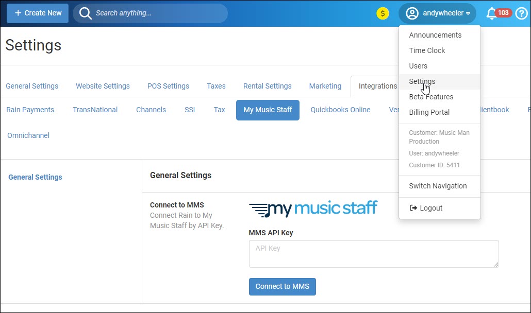This screenshot has height=313, width=531.
Task: Open the Rental Settings tab
Action: [x=267, y=86]
